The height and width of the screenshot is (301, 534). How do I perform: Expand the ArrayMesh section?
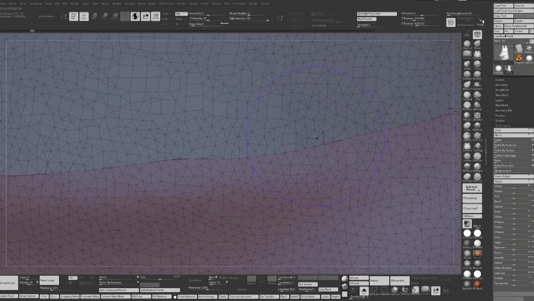coord(502,90)
